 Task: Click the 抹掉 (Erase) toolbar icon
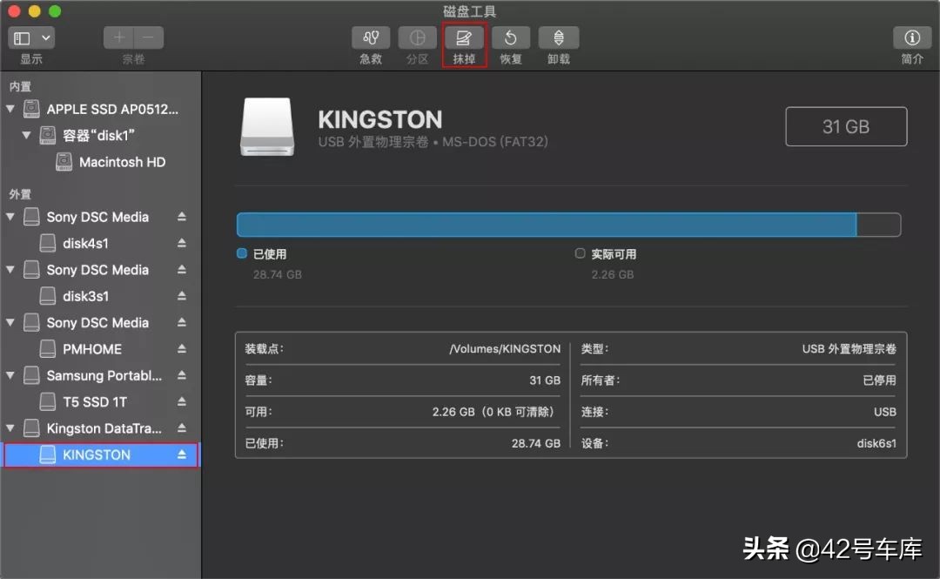[464, 38]
